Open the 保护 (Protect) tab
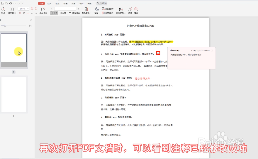 pos(82,4)
